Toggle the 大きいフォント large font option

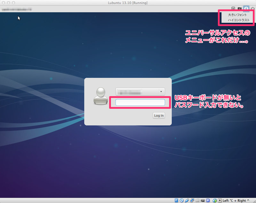point(237,15)
